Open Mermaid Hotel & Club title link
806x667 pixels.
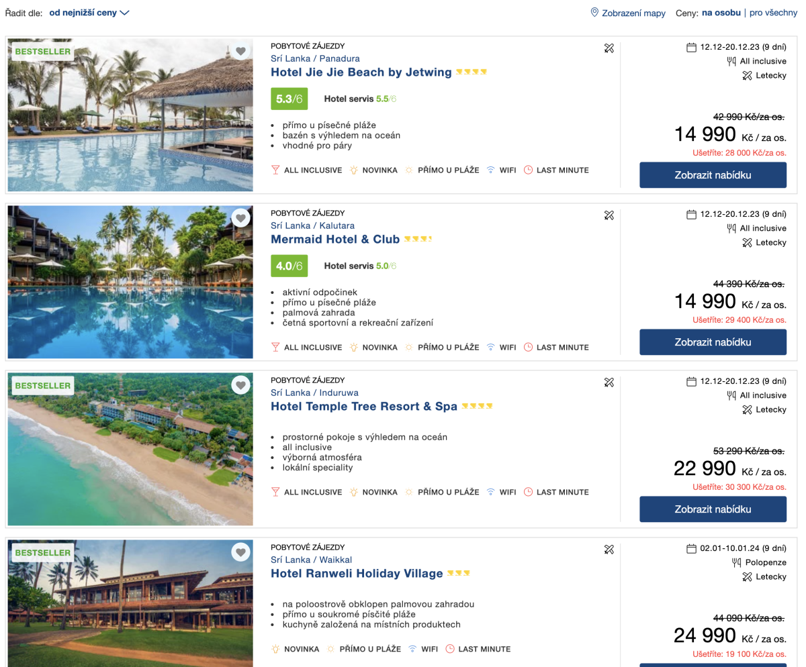click(335, 240)
